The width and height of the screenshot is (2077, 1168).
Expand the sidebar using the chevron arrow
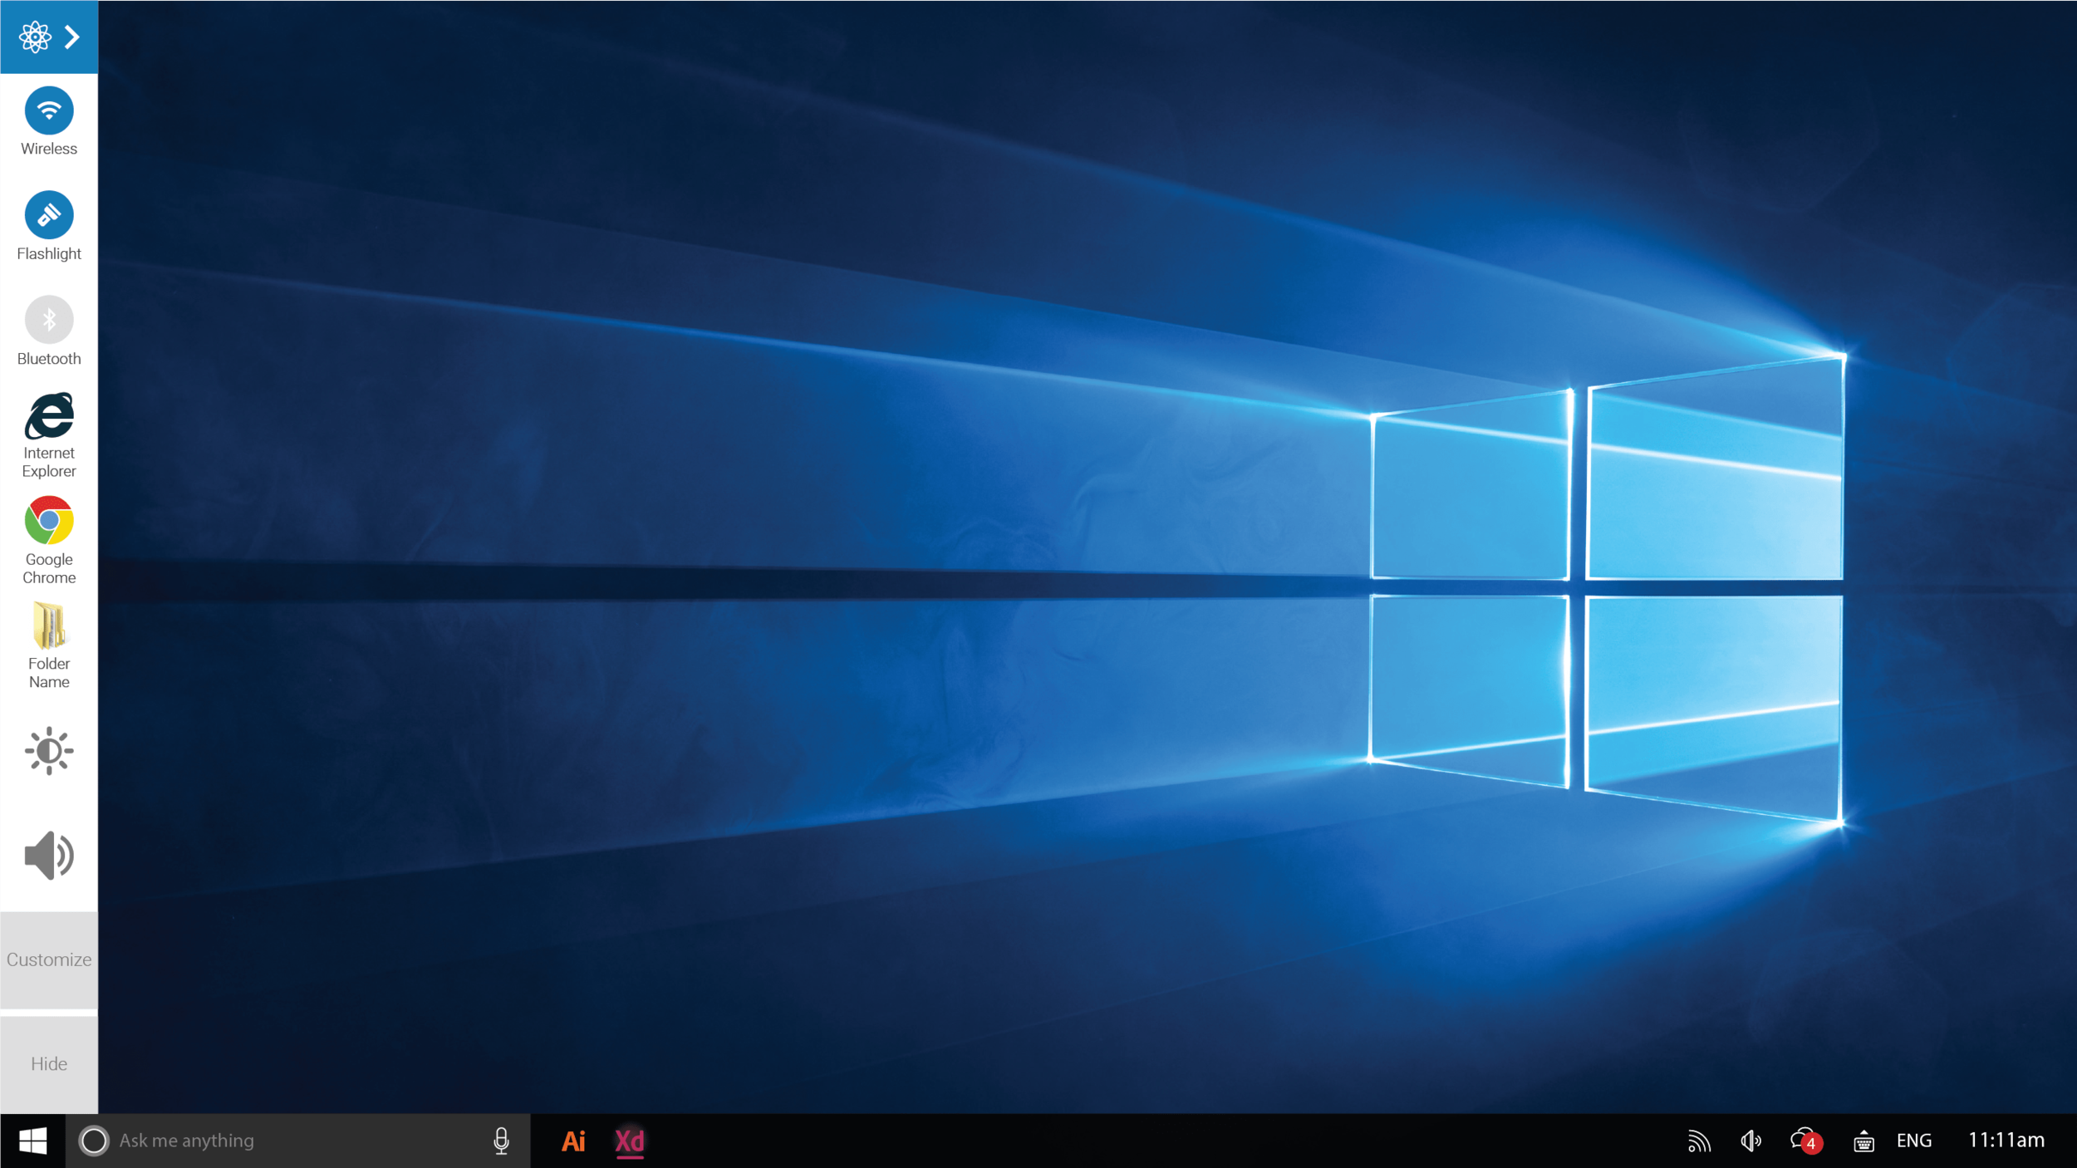(72, 37)
